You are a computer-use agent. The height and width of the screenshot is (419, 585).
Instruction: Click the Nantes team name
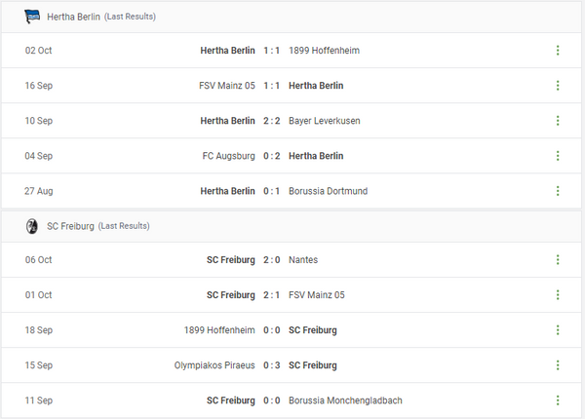coord(303,260)
